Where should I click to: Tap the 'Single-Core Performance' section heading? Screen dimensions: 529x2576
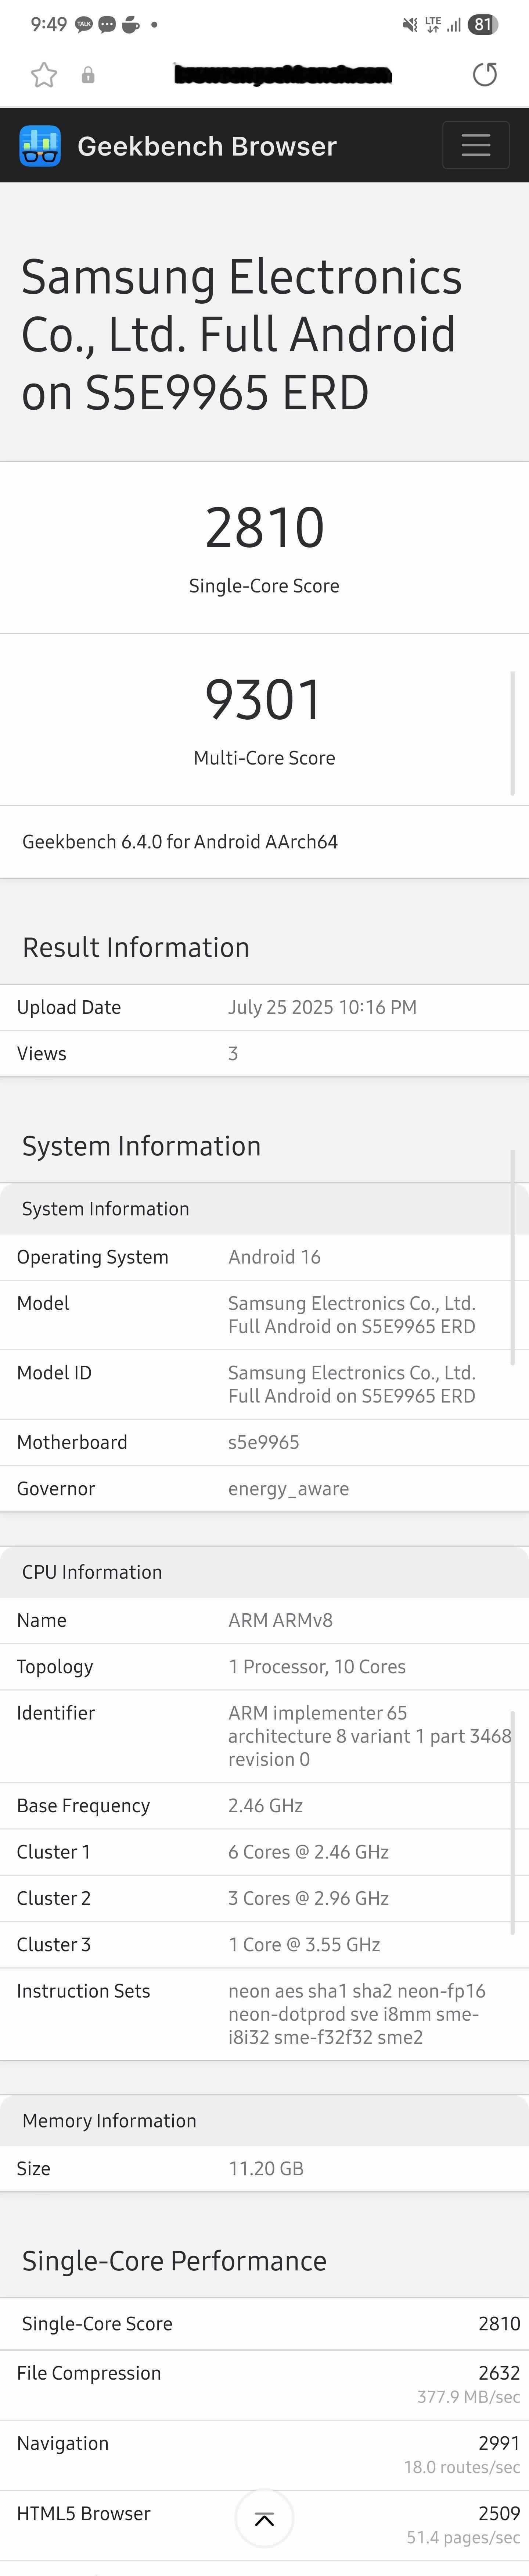(x=174, y=2261)
